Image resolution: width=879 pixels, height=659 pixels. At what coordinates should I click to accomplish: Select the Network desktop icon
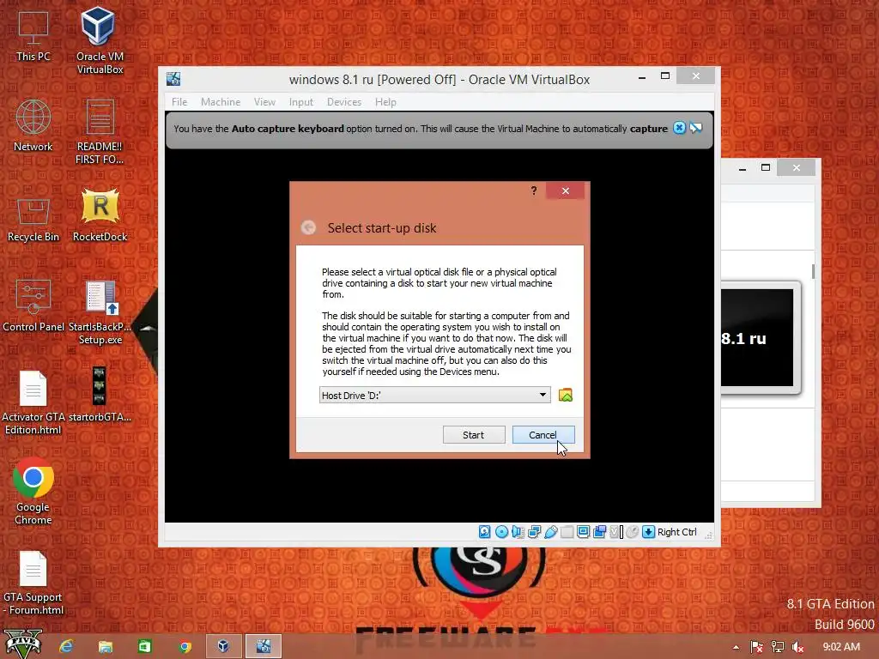pyautogui.click(x=33, y=125)
